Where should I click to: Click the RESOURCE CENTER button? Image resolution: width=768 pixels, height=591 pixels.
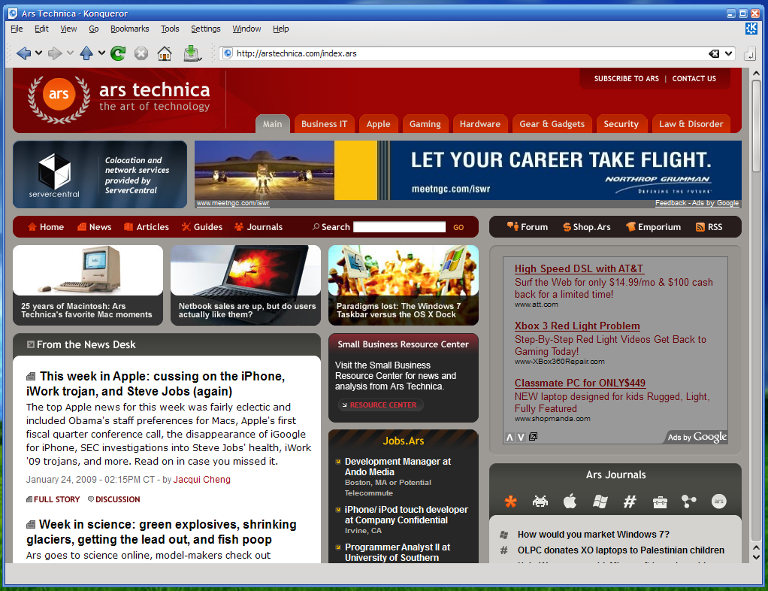pos(380,405)
